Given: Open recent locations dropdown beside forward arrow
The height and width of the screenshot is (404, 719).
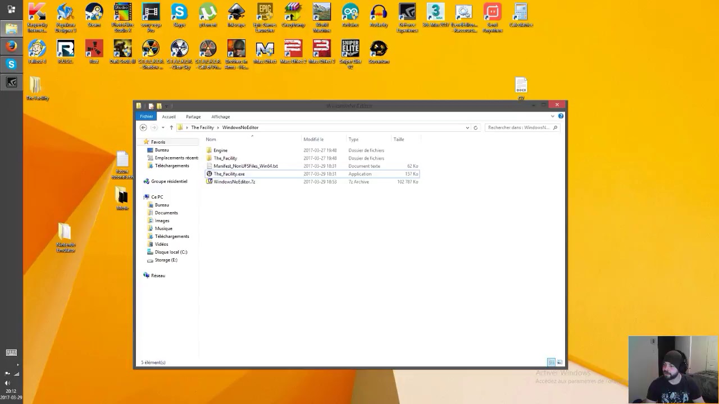Looking at the screenshot, I should pyautogui.click(x=163, y=128).
